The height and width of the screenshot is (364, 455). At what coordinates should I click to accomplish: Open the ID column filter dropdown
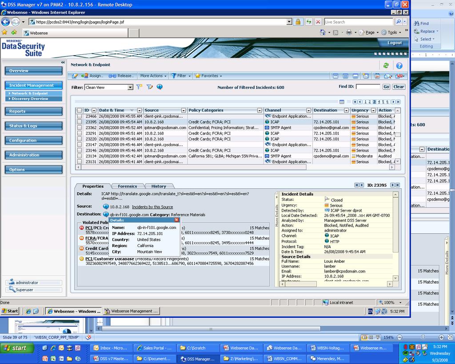coord(94,111)
